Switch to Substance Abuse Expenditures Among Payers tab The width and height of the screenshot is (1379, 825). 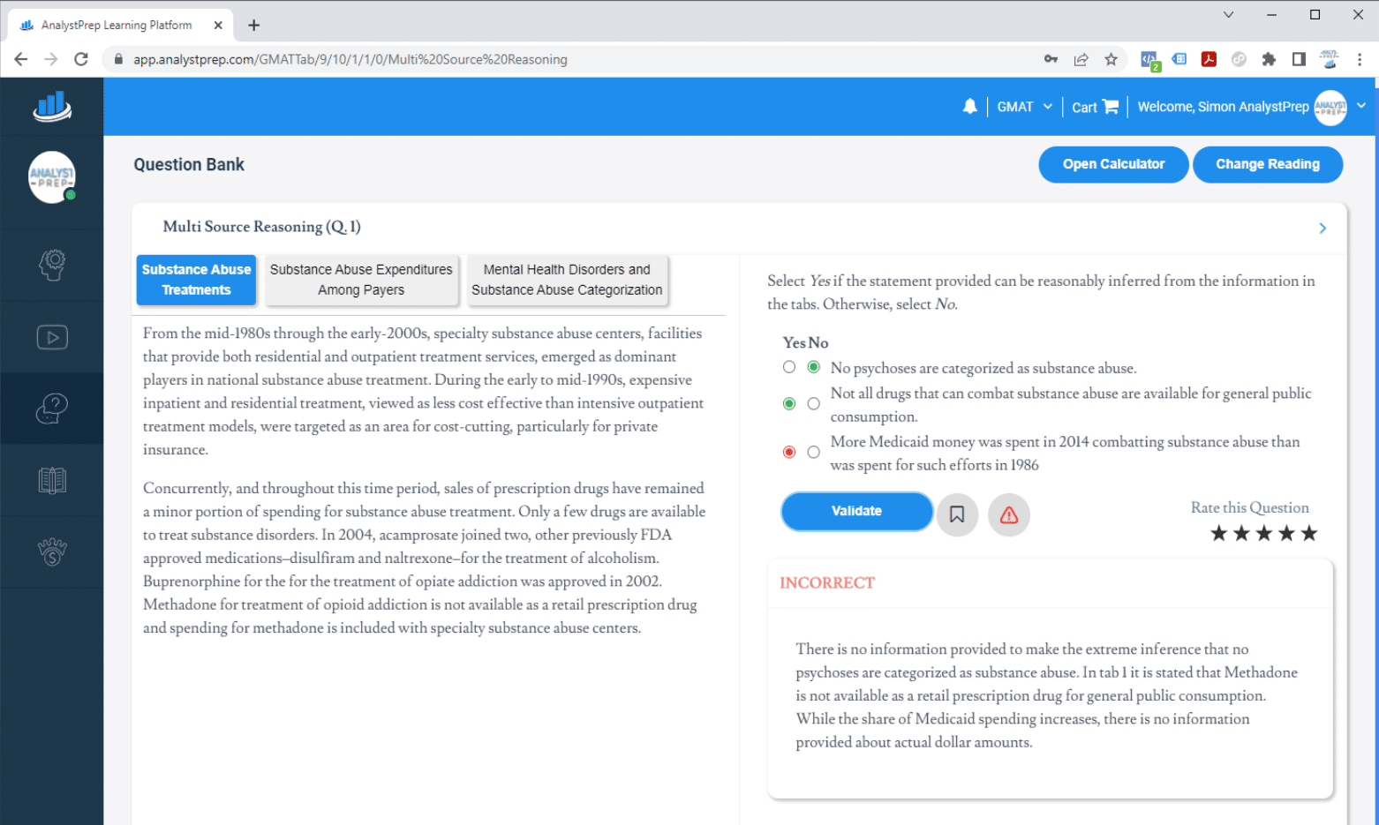click(361, 280)
